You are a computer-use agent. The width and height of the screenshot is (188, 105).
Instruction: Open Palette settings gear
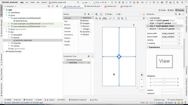pos(89,14)
